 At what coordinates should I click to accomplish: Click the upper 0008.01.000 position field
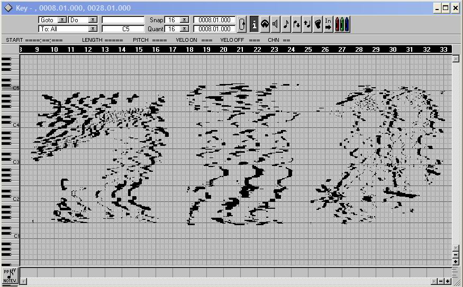click(x=214, y=20)
